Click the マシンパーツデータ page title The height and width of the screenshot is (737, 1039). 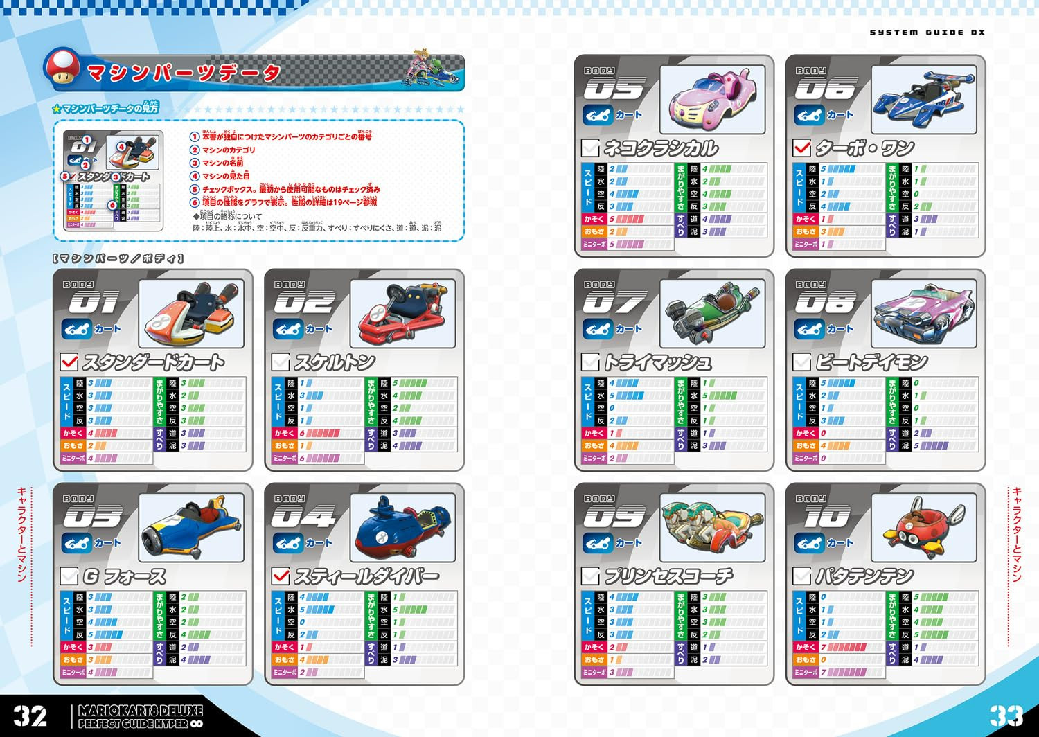184,73
